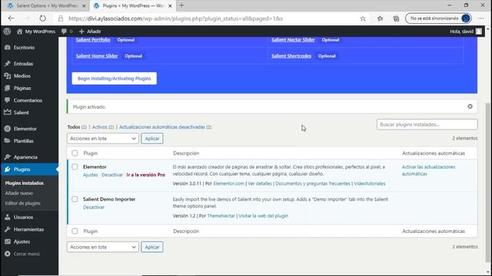Deactivate Elementor via Desactivar link
Screen dimensions: 492x276
pyautogui.click(x=112, y=175)
